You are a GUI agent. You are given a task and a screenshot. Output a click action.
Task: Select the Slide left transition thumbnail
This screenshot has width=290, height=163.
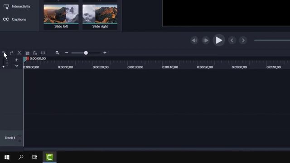(x=61, y=17)
